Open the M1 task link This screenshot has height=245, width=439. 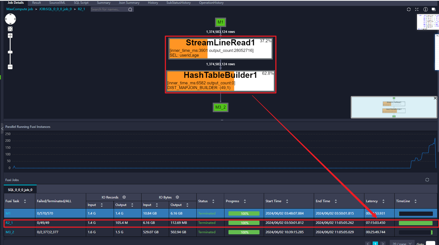point(8,213)
